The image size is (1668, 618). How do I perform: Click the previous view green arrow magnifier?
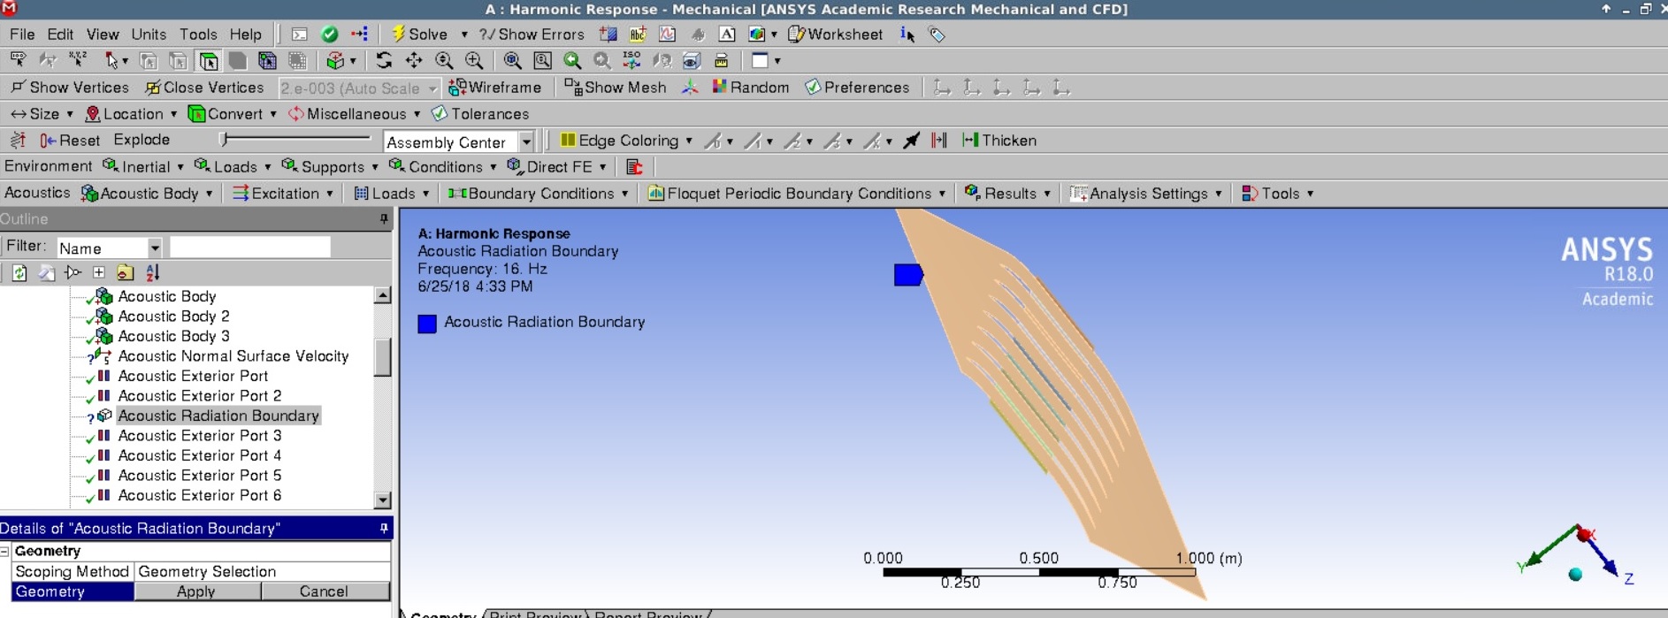coord(572,61)
